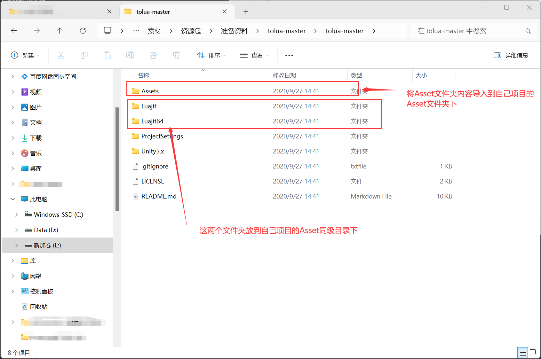Click the PC monitor icon in address bar
This screenshot has height=359, width=541.
[107, 31]
